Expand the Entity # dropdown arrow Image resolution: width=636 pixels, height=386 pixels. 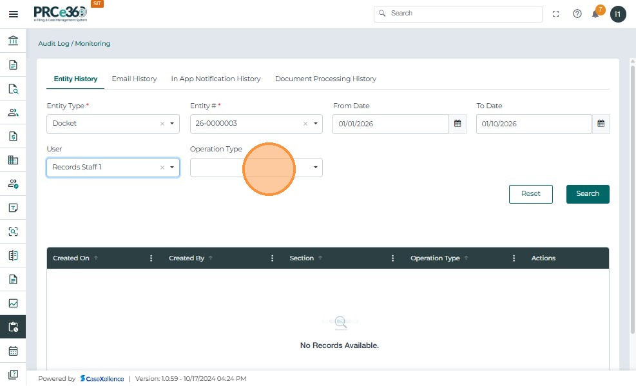(315, 124)
